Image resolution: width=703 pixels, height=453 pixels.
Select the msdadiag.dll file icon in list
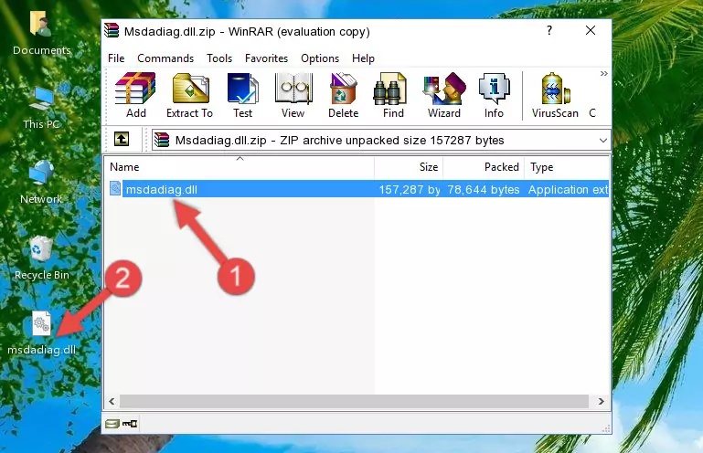[x=115, y=189]
